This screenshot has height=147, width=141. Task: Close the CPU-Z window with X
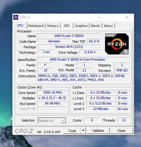coord(127,17)
